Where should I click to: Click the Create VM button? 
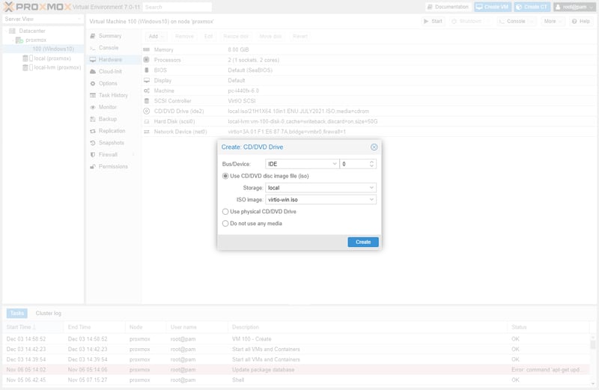492,7
